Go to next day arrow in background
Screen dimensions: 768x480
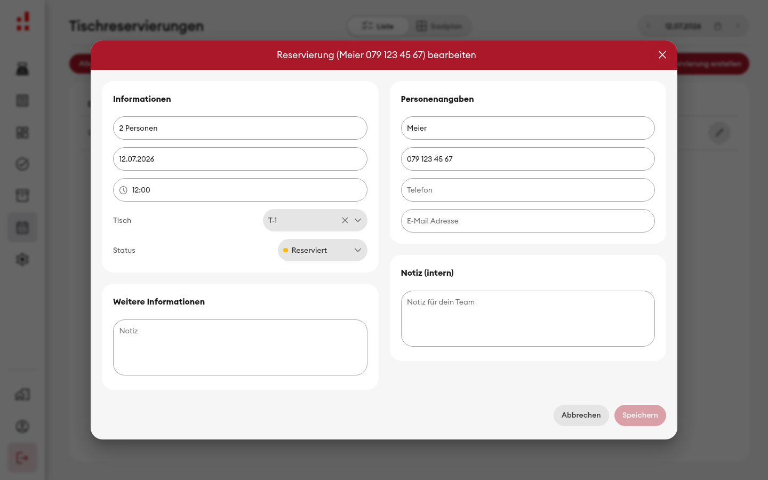click(738, 26)
